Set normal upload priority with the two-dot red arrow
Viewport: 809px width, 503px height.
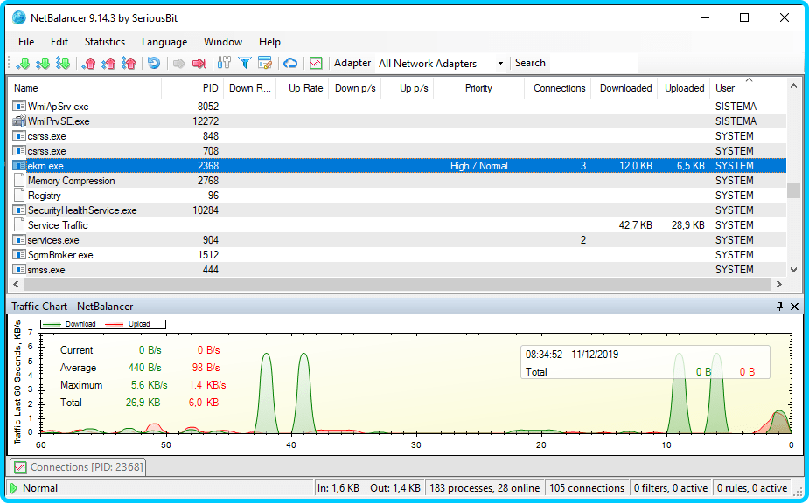pos(108,63)
